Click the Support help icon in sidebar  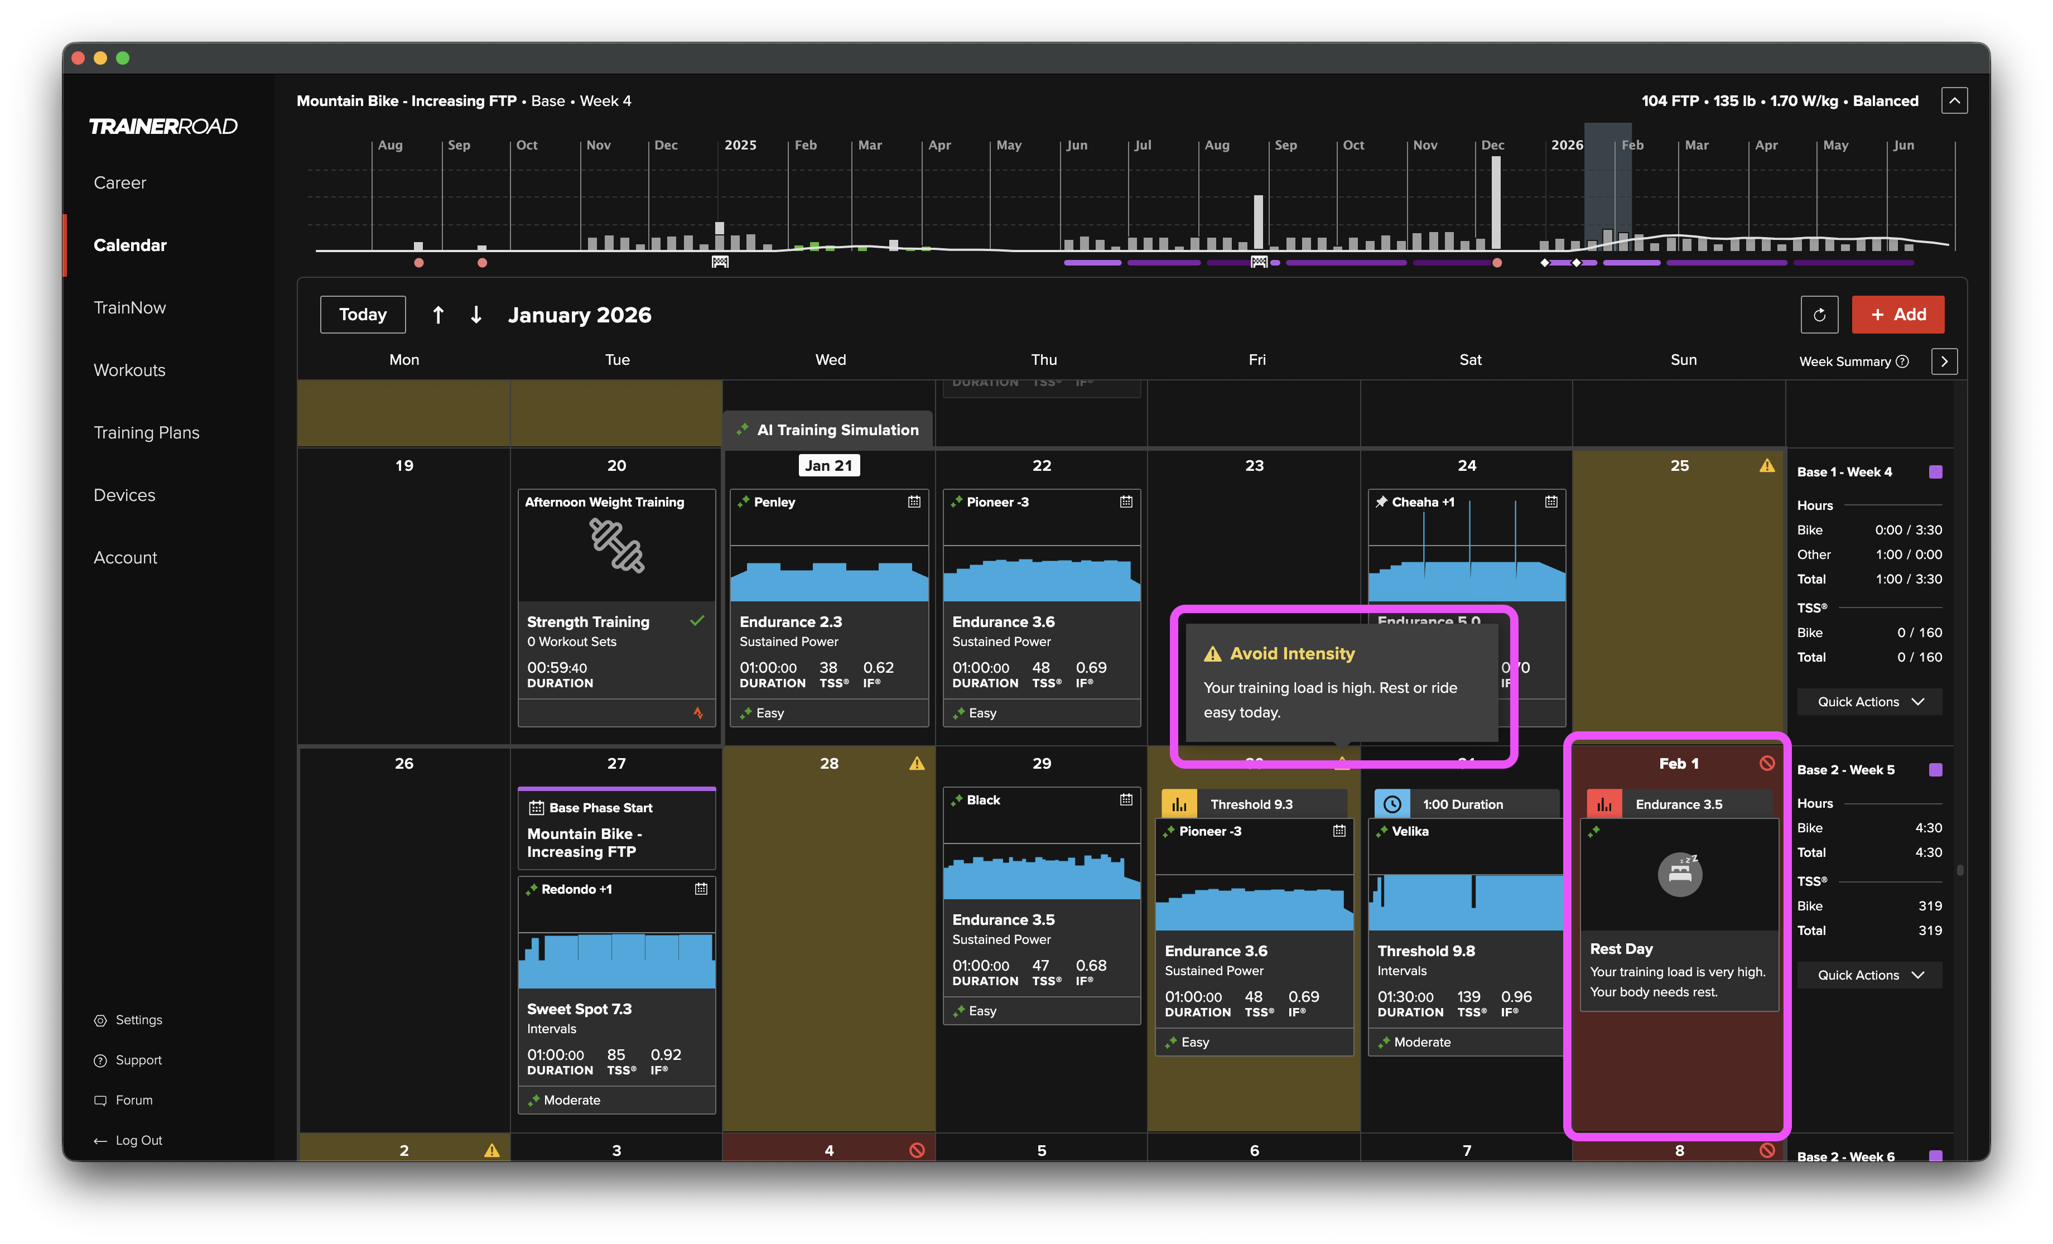[x=100, y=1060]
